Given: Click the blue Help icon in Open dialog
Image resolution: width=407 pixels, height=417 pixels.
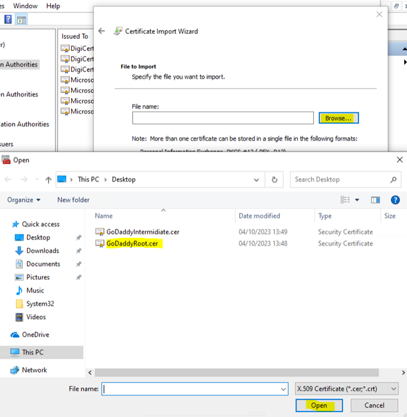Looking at the screenshot, I should click(395, 200).
